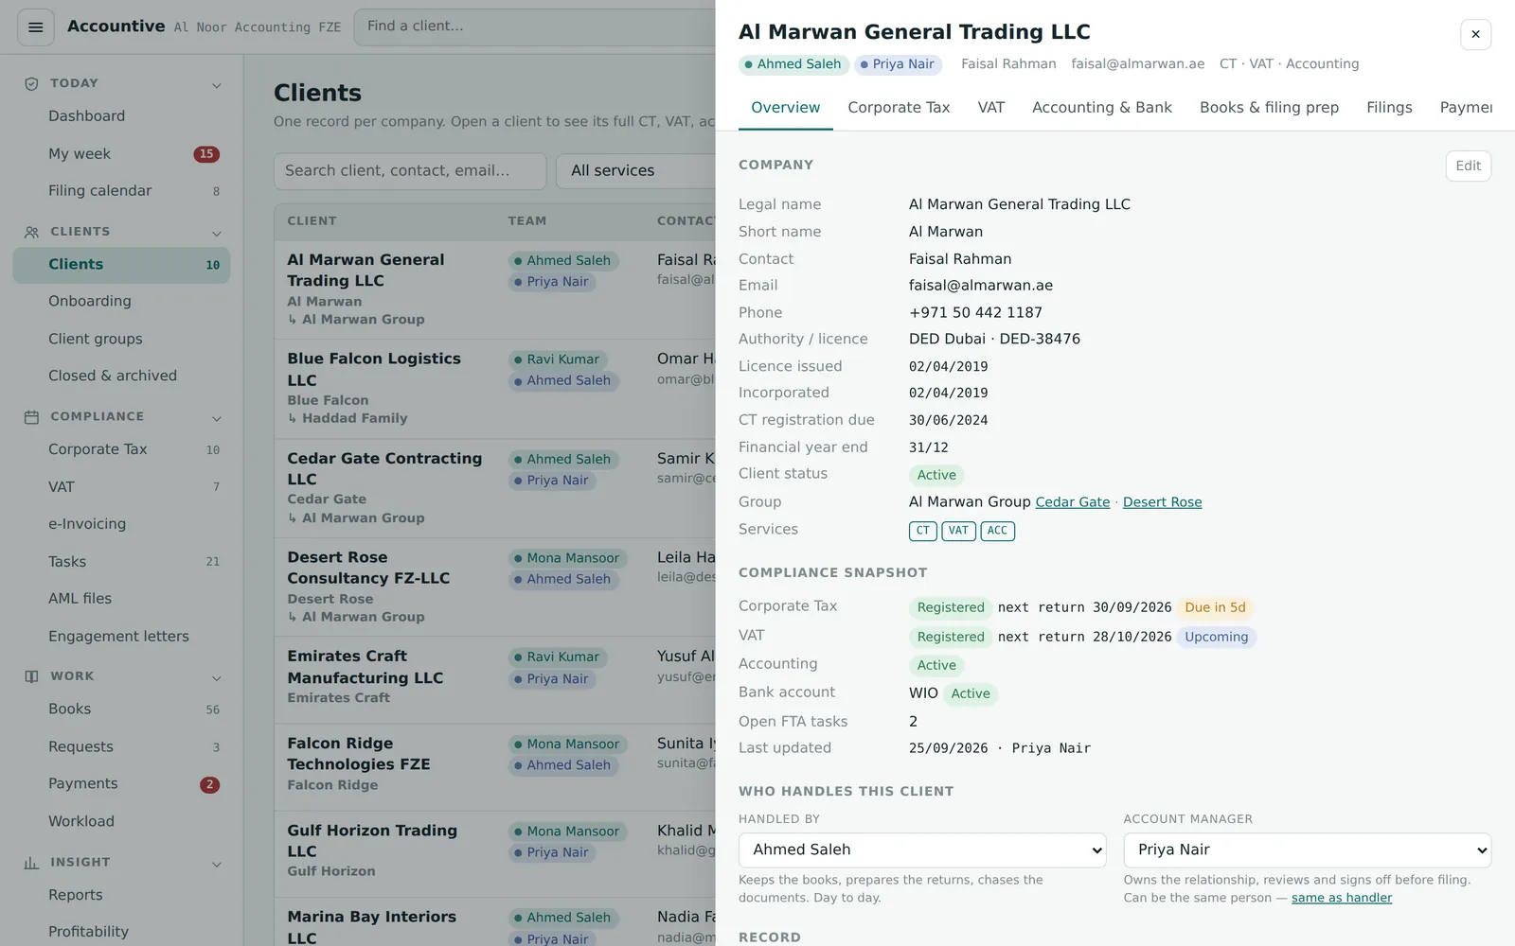Click the Search client, contact, email field

click(410, 171)
